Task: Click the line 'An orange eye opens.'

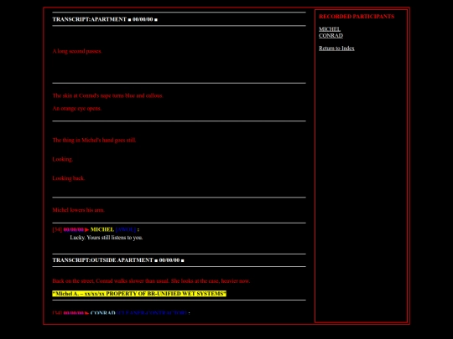Action: coord(77,109)
